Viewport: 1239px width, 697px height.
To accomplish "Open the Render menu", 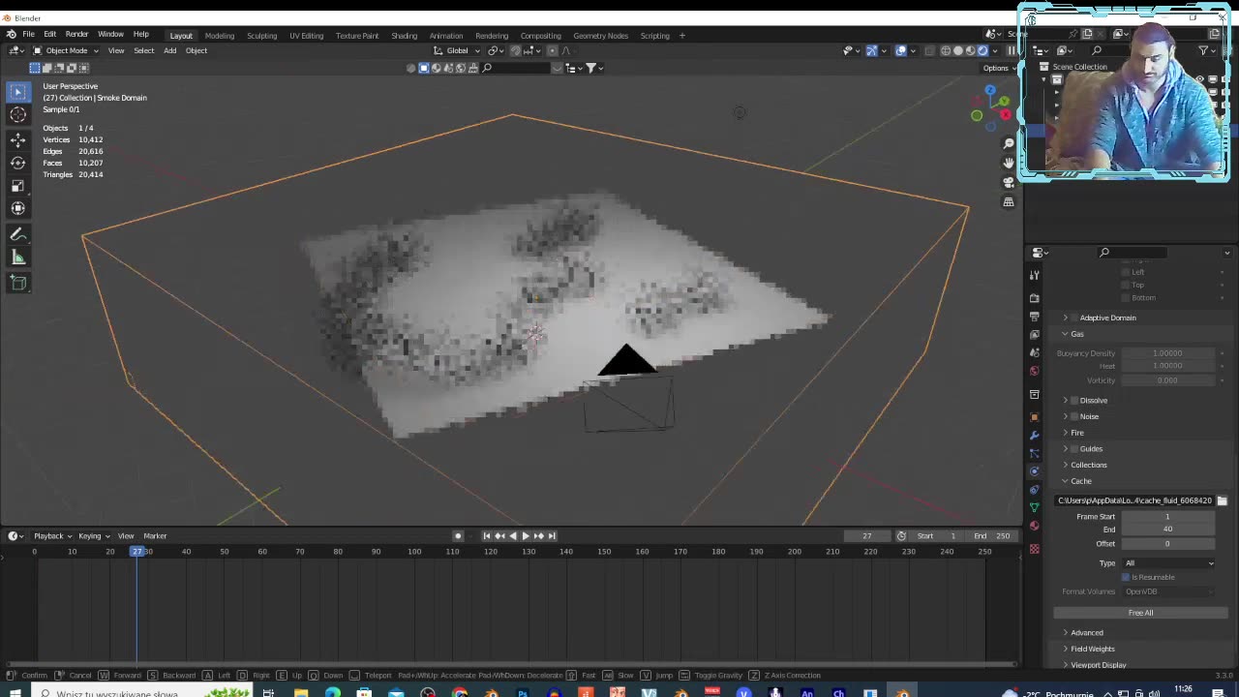I will pos(76,35).
